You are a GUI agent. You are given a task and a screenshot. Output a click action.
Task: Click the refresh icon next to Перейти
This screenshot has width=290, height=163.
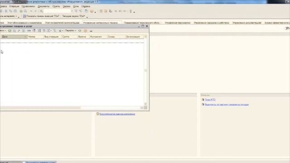click(x=80, y=31)
